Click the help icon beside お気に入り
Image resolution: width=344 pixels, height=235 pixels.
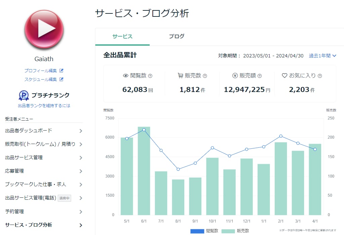(320, 76)
